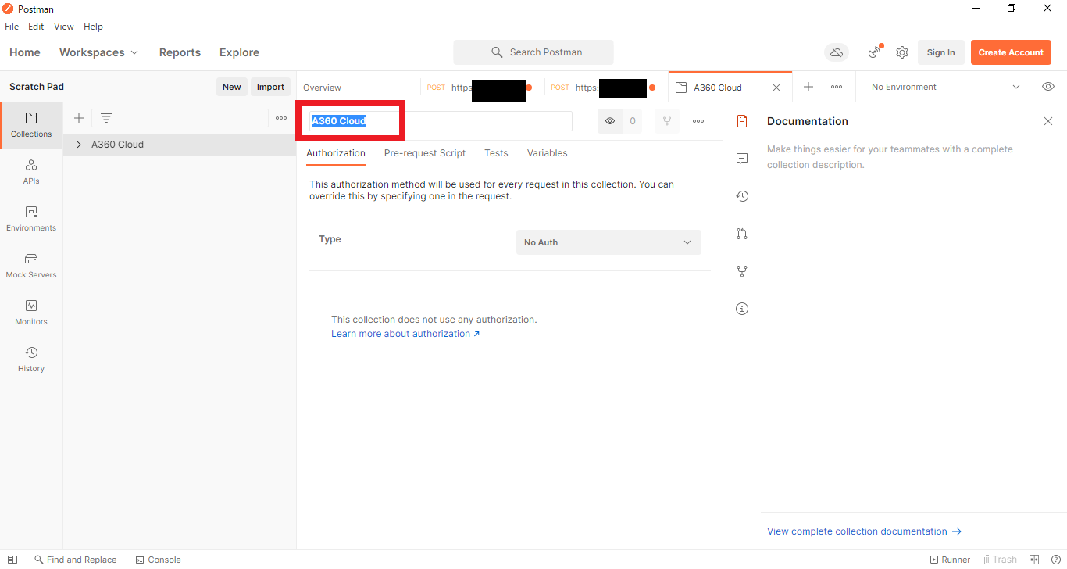Click the offline cloud sync icon
Image resolution: width=1067 pixels, height=569 pixels.
pos(837,52)
